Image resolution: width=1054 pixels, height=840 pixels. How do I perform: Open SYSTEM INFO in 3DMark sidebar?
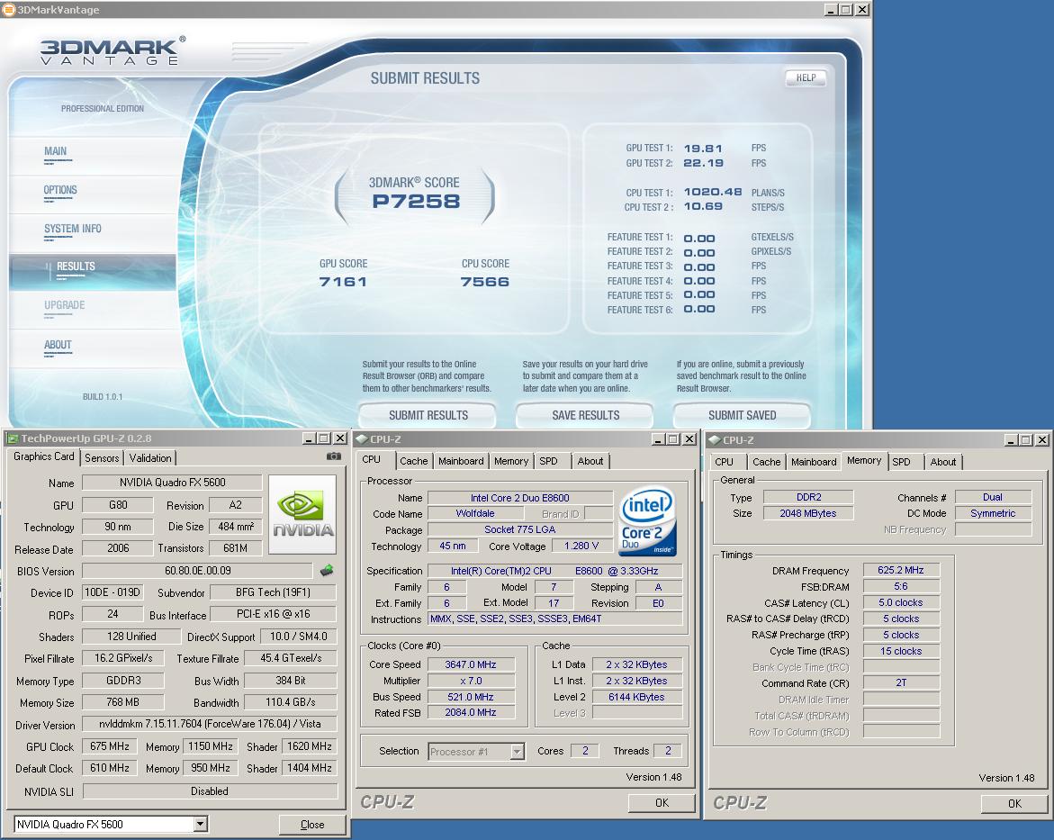73,229
